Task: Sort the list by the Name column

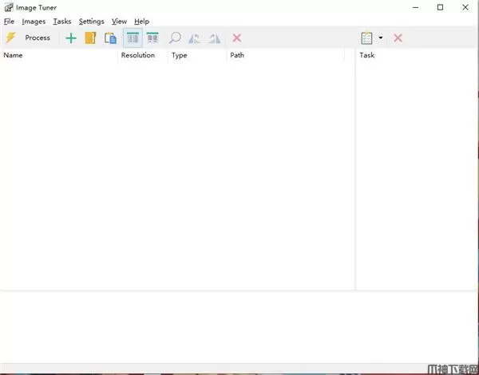Action: [58, 55]
